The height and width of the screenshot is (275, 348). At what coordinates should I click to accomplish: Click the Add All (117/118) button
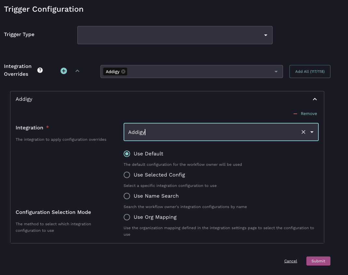310,72
